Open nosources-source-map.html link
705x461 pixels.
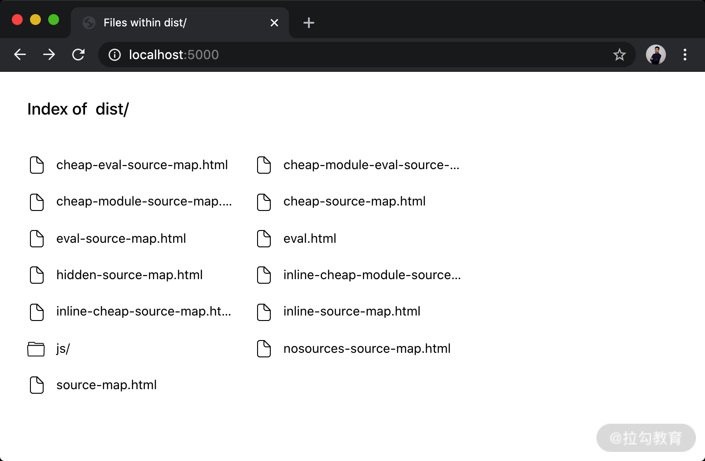click(x=367, y=349)
